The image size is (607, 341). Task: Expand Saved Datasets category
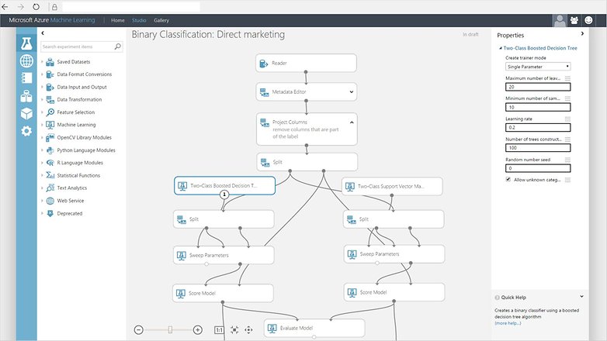[x=42, y=62]
